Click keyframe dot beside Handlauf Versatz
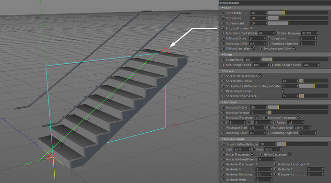The width and height of the screenshot is (331, 183). (224, 113)
